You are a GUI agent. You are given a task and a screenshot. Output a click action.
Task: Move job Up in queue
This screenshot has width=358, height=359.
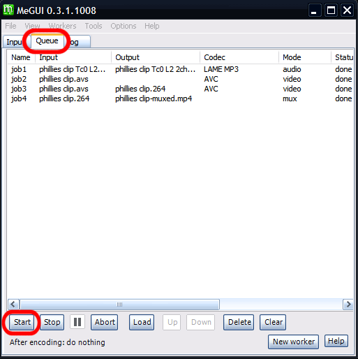pyautogui.click(x=172, y=322)
